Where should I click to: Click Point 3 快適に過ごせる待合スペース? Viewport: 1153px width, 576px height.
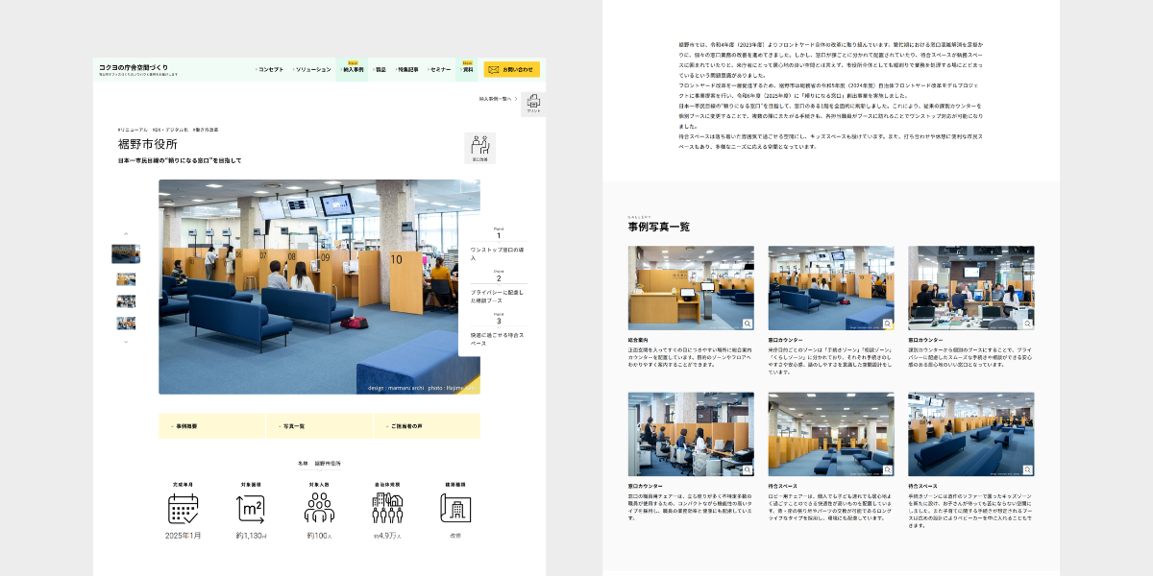498,329
